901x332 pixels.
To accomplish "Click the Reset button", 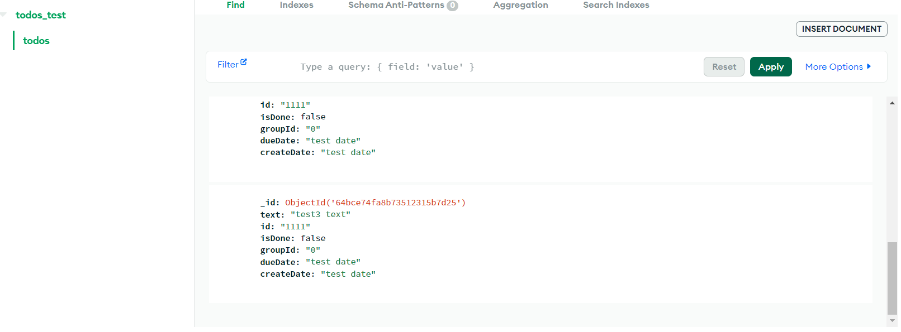I will [724, 67].
